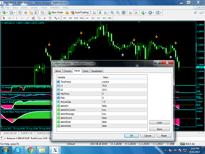Click Cancel in the indicator dialog

pyautogui.click(x=148, y=136)
